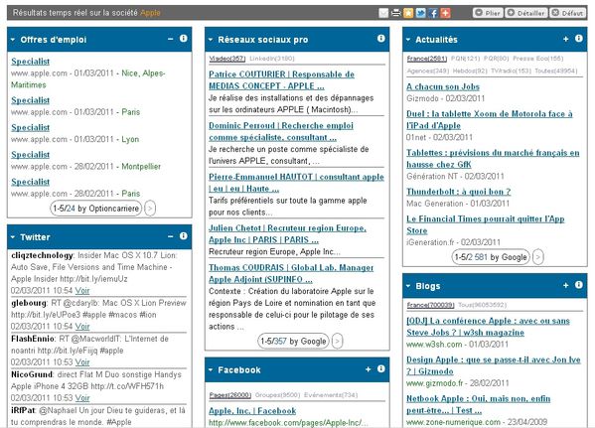The height and width of the screenshot is (428, 595).
Task: Collapse the Twitter panel arrow
Action: tap(13, 237)
